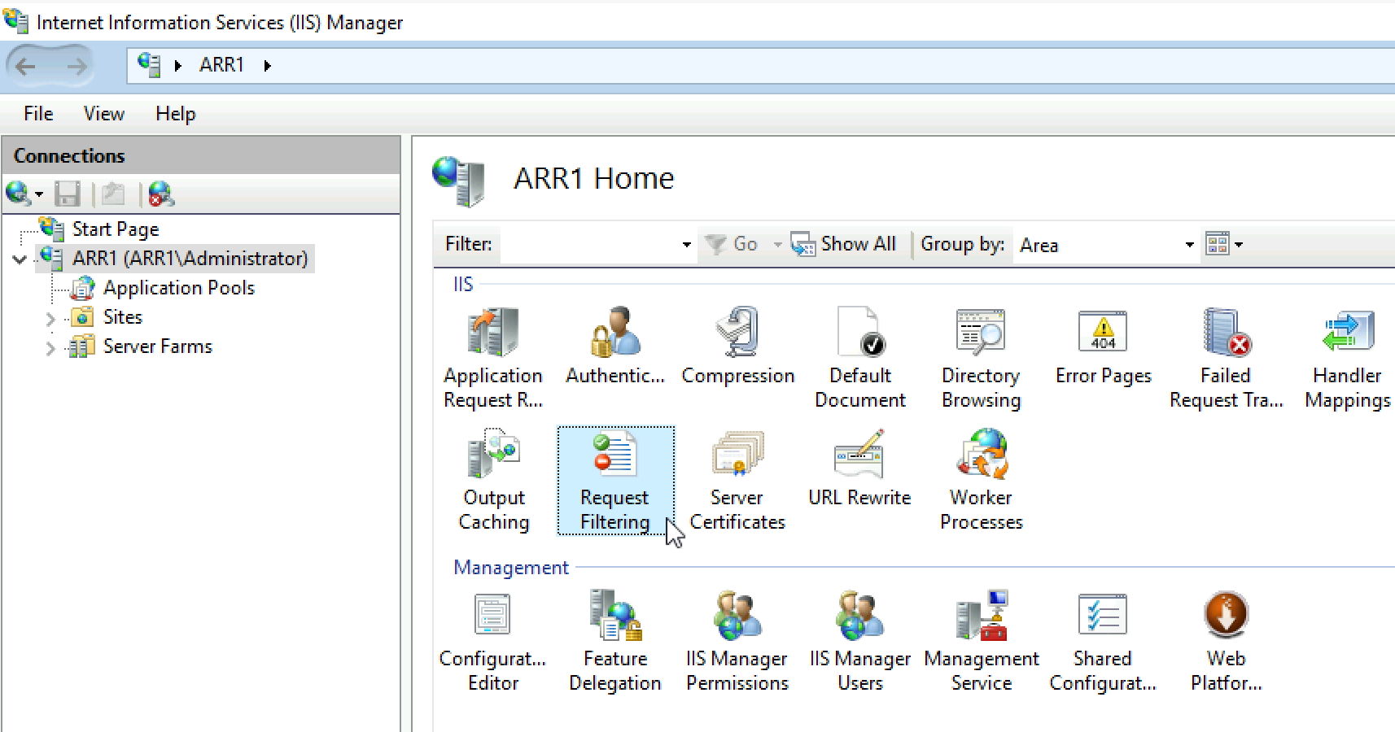This screenshot has height=732, width=1395.
Task: Click the Show All button
Action: tap(843, 244)
